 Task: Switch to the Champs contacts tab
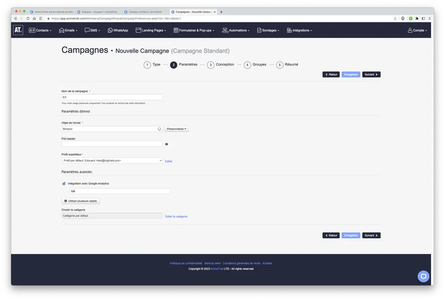point(145,12)
